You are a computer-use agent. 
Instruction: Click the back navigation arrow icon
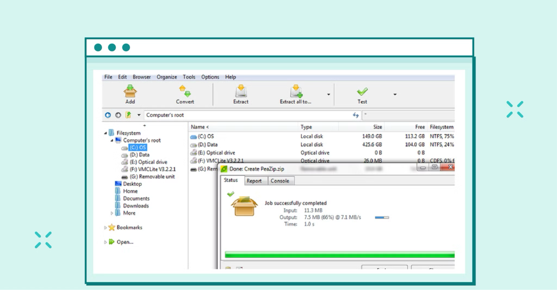(107, 115)
